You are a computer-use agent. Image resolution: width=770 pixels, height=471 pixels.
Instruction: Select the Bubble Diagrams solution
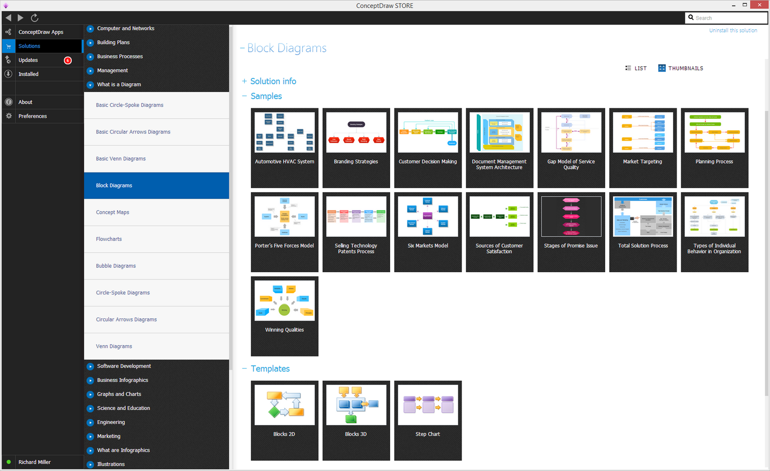pyautogui.click(x=157, y=266)
